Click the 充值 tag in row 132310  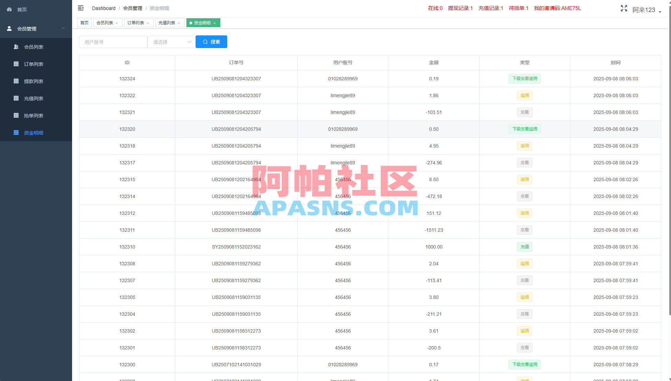525,247
